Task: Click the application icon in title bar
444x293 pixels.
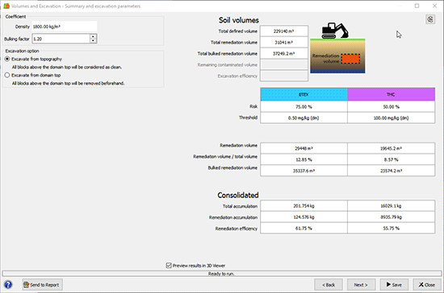Action: pyautogui.click(x=6, y=6)
